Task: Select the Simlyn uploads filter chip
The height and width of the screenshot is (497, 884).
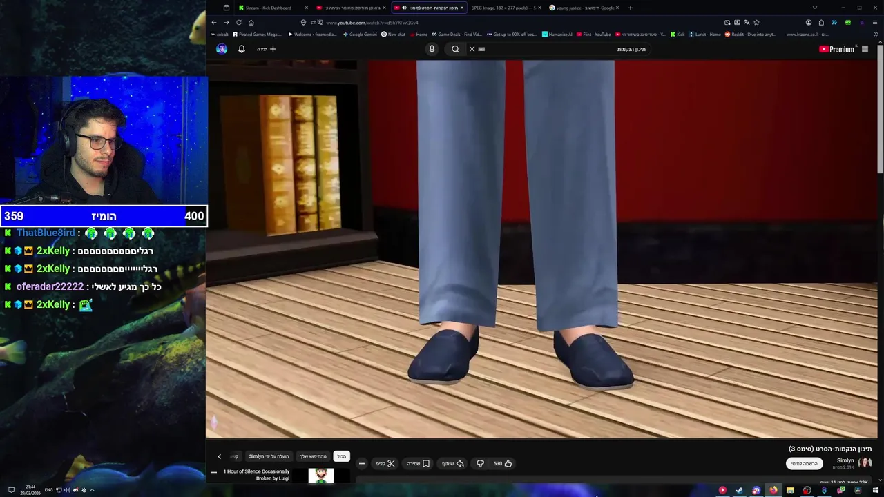Action: click(x=269, y=456)
